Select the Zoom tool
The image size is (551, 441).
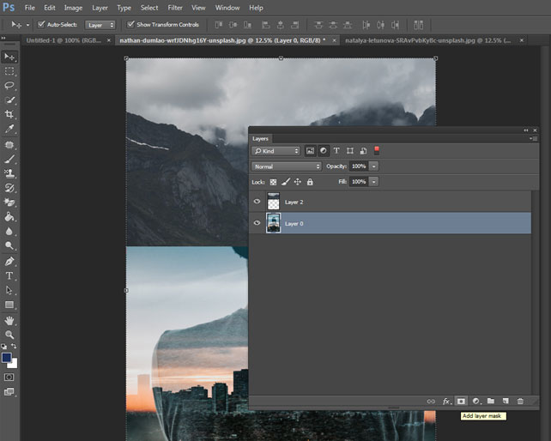(x=9, y=335)
